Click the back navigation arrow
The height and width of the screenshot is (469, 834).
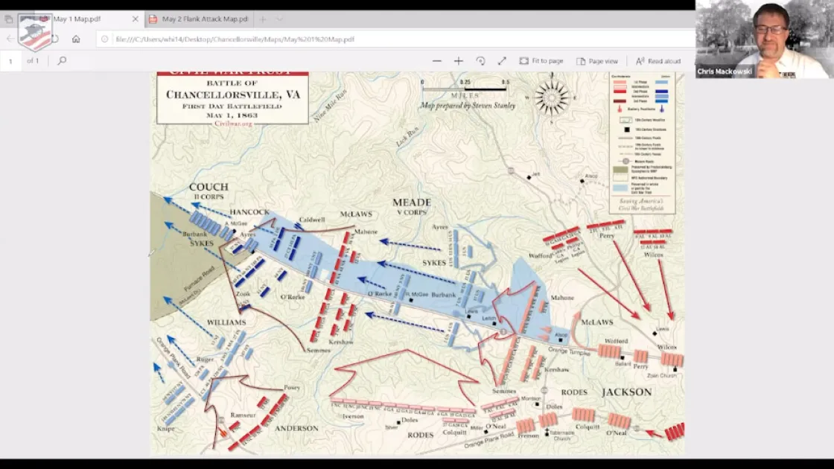[10, 39]
